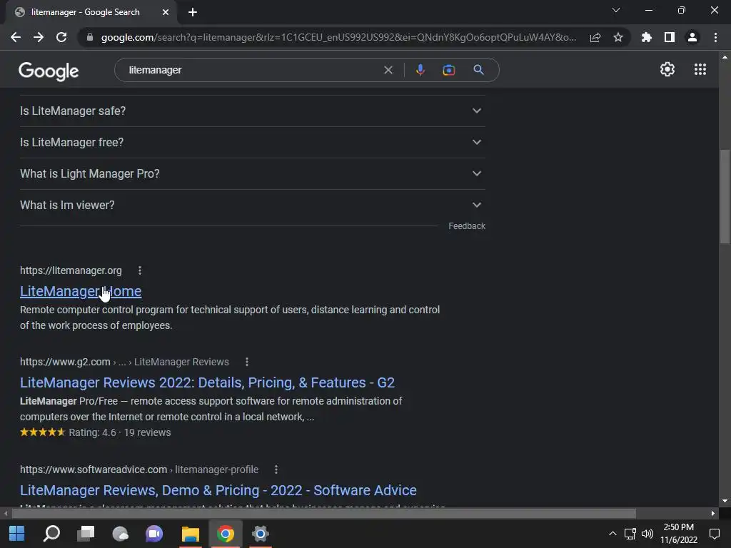Click the horizontal page scrollbar thumb

(323, 514)
